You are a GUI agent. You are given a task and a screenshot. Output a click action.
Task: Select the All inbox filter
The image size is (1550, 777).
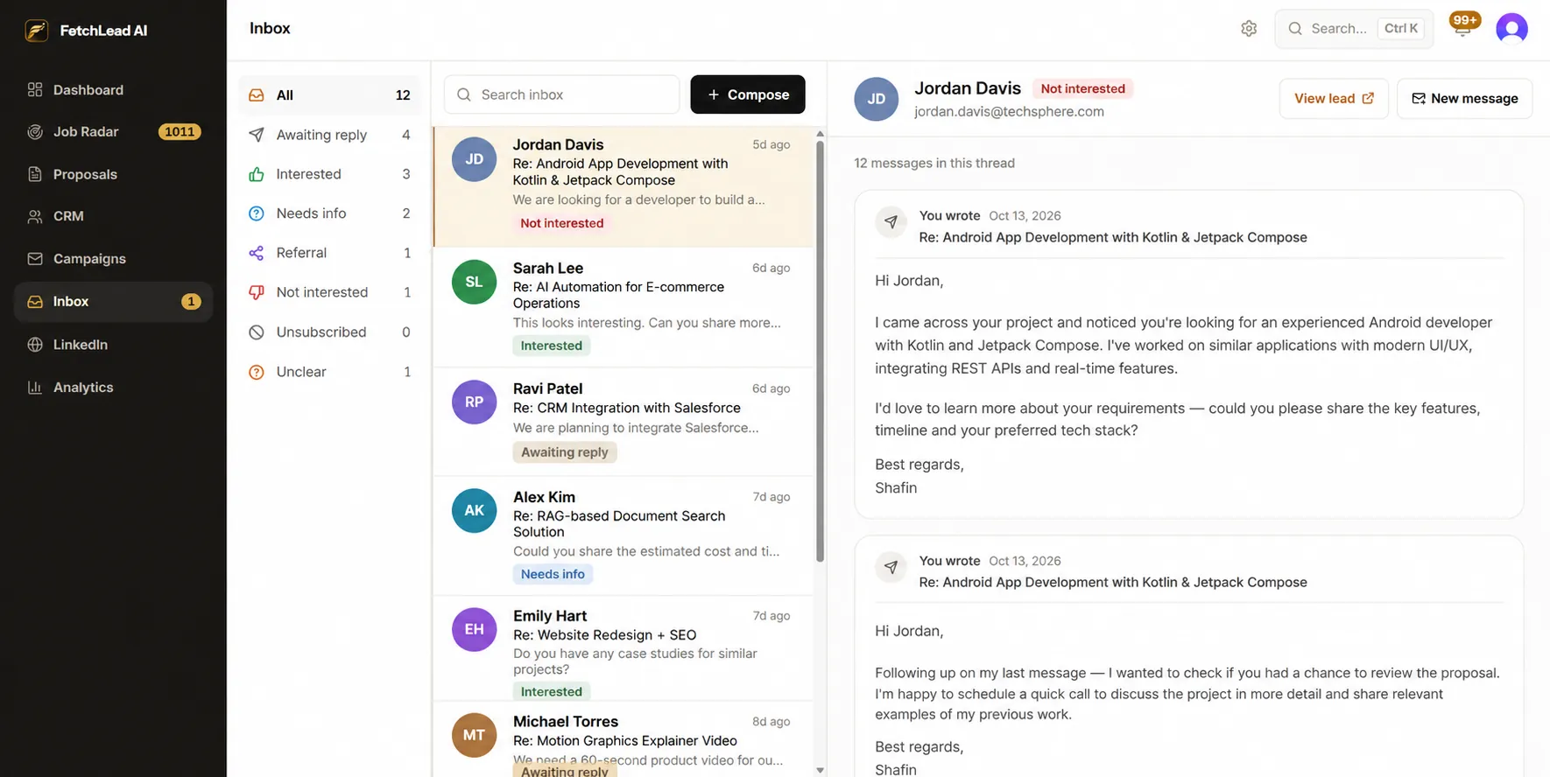[x=329, y=95]
